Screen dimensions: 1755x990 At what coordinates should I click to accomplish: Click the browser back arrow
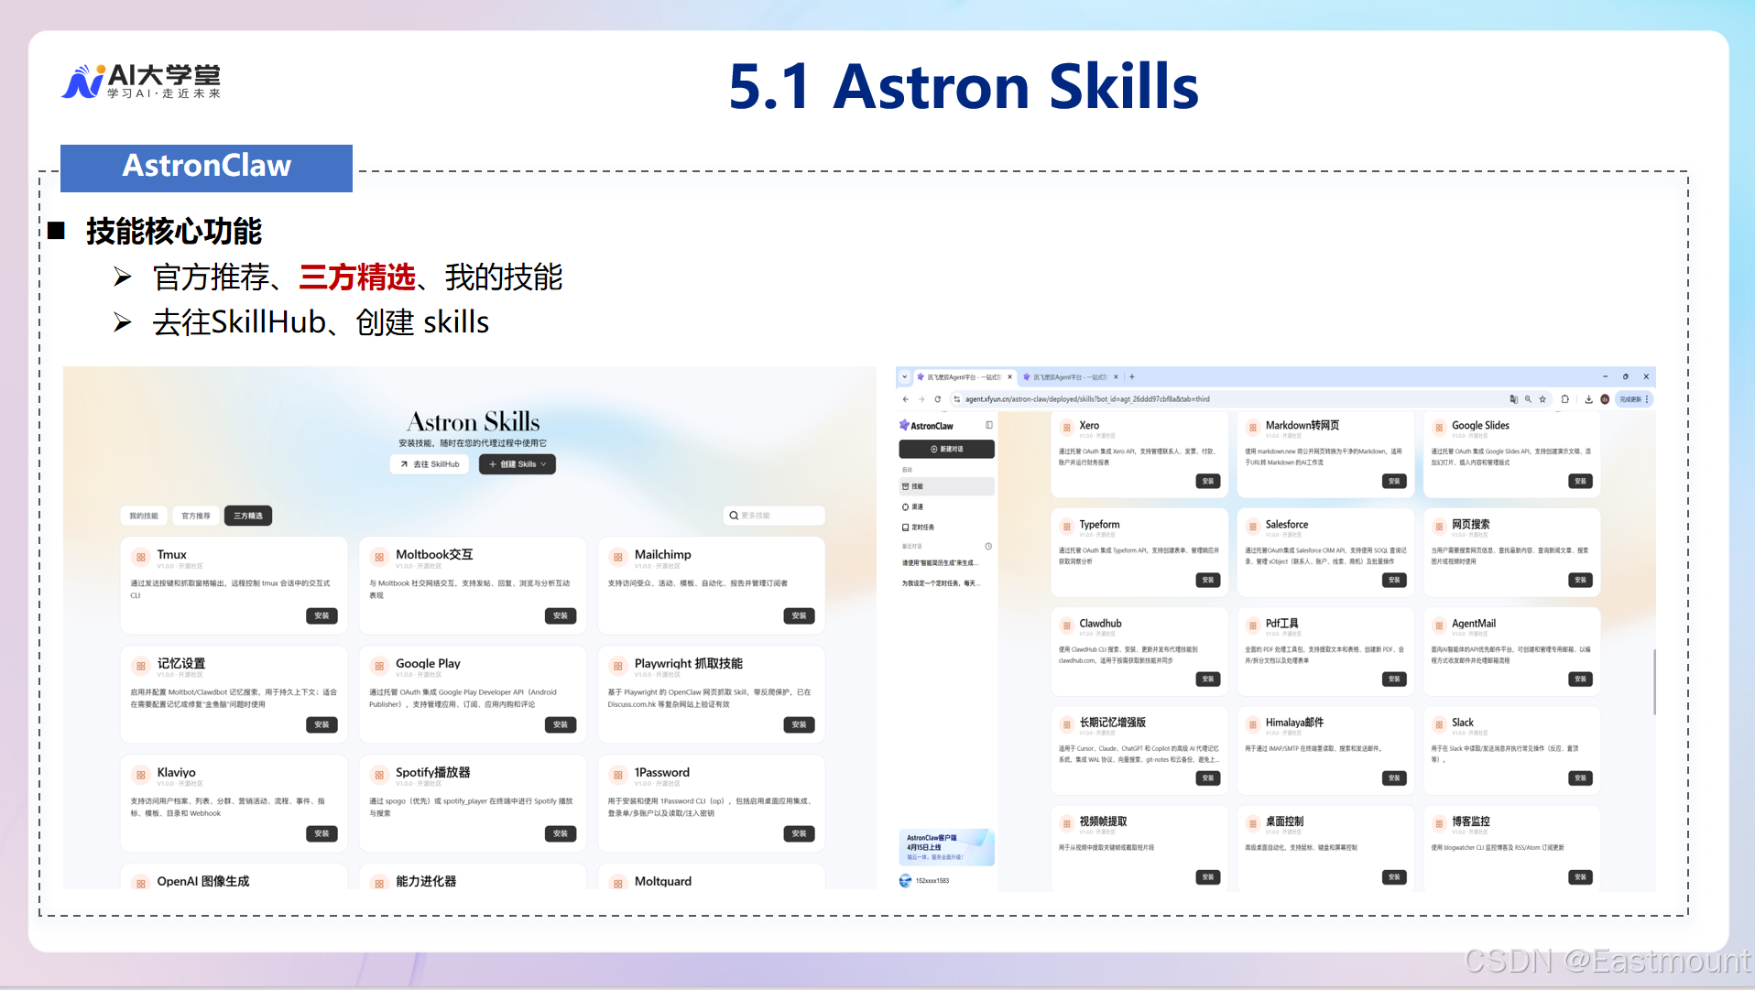[906, 399]
